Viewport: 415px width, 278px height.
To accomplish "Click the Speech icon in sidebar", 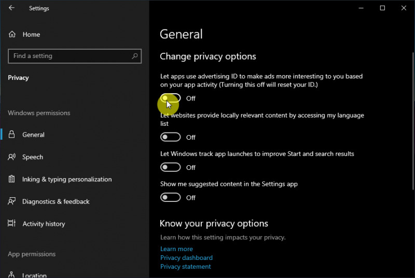I will tap(12, 157).
